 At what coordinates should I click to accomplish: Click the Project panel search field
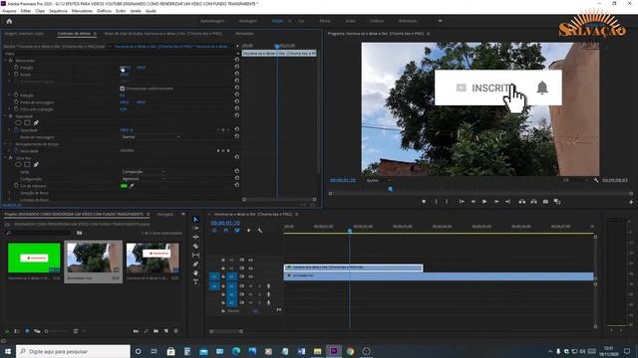click(x=39, y=233)
